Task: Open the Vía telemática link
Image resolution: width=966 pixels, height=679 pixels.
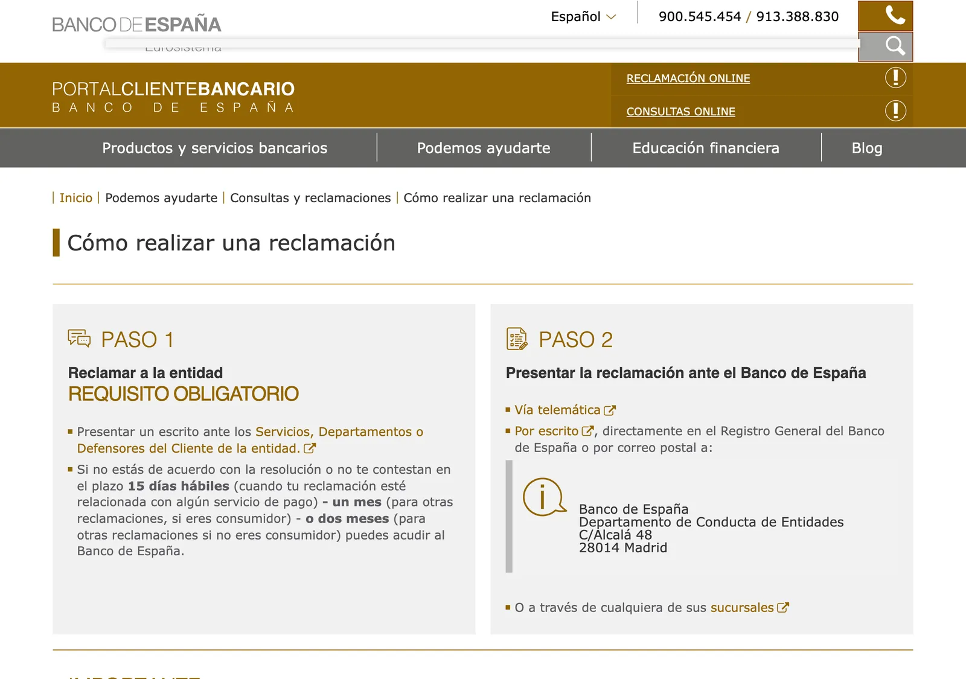Action: click(557, 410)
